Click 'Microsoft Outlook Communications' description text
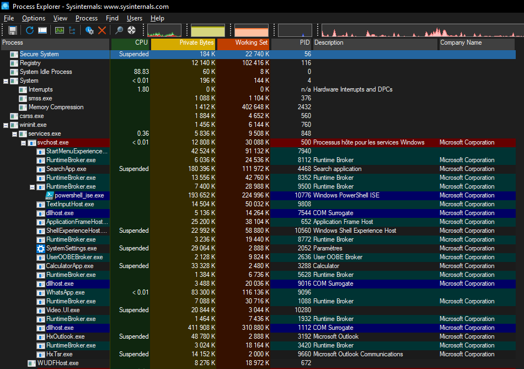Image resolution: width=524 pixels, height=369 pixels. pos(358,354)
